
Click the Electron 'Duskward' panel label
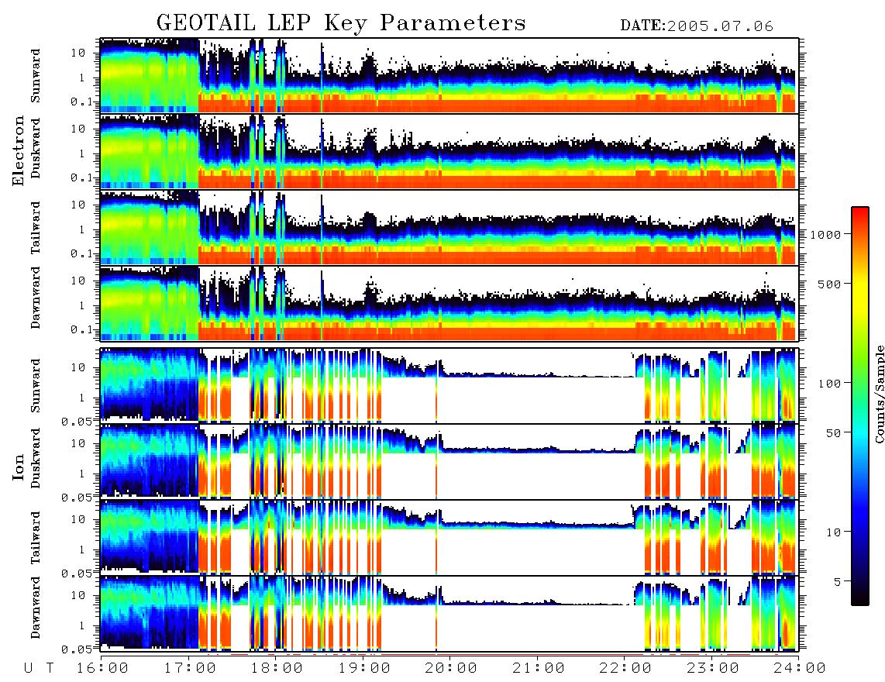pos(36,148)
